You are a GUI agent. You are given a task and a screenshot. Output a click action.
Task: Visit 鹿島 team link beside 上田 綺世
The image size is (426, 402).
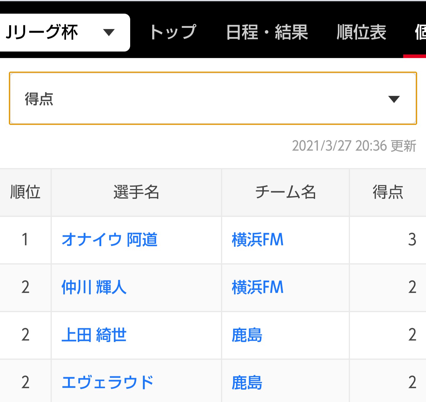point(247,335)
